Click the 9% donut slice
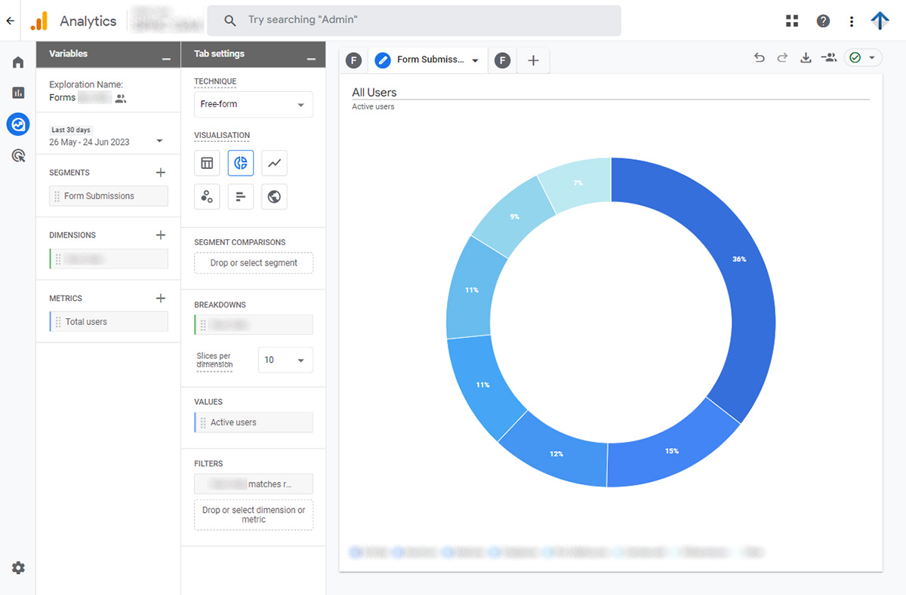The image size is (906, 595). (514, 216)
